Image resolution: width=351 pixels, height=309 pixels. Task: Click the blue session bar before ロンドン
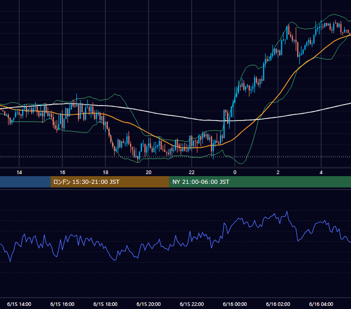[x=25, y=182]
